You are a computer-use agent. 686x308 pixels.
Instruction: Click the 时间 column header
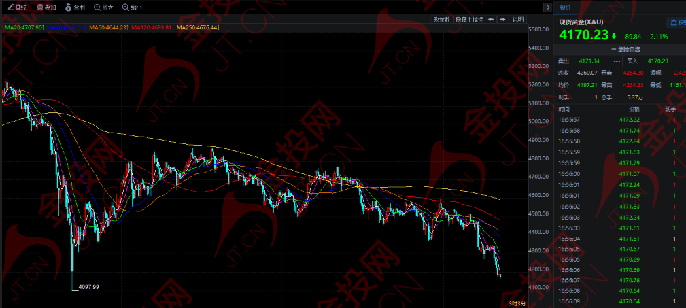click(x=564, y=109)
